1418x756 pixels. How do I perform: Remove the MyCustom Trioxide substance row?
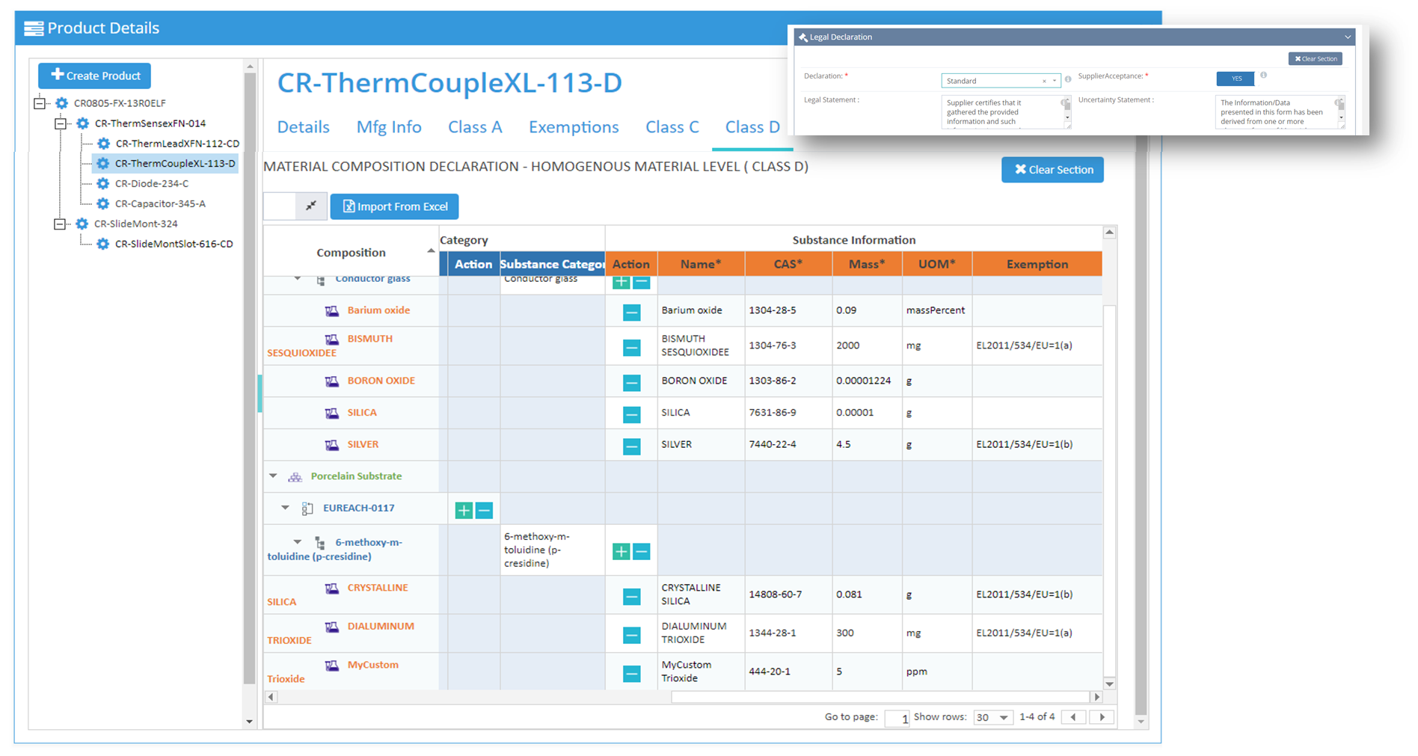(x=631, y=674)
